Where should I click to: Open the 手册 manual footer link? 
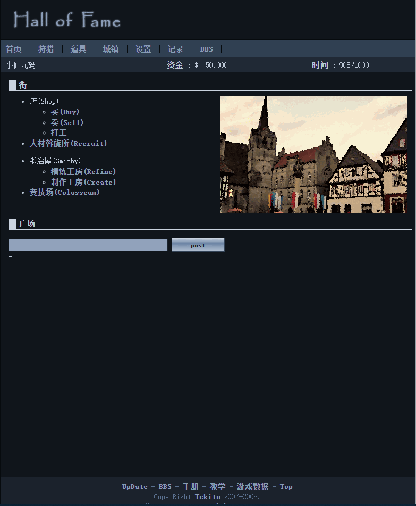point(190,487)
